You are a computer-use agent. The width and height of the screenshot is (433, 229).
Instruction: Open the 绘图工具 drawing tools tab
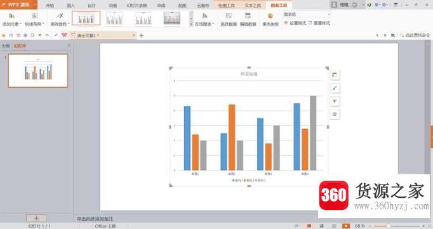(227, 5)
